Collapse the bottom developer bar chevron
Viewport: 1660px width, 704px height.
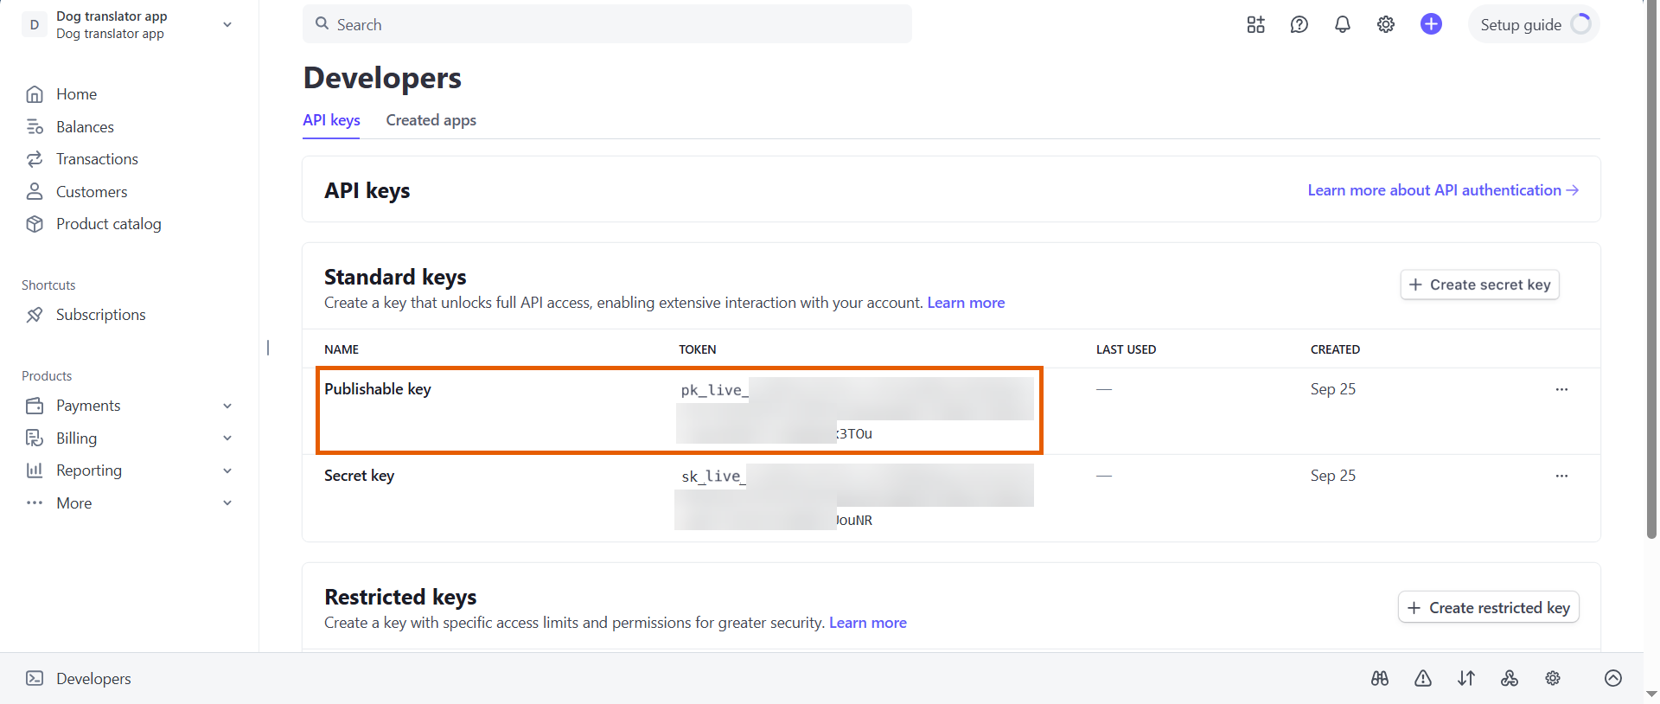click(x=1613, y=678)
